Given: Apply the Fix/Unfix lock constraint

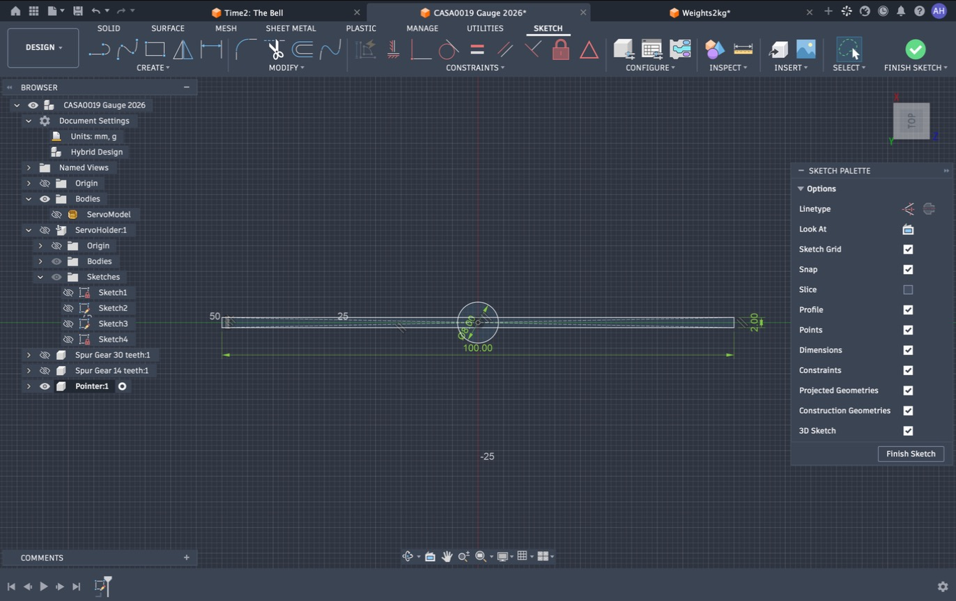Looking at the screenshot, I should pyautogui.click(x=561, y=50).
